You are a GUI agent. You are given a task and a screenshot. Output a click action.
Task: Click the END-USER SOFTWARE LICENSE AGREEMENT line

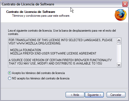53,53
